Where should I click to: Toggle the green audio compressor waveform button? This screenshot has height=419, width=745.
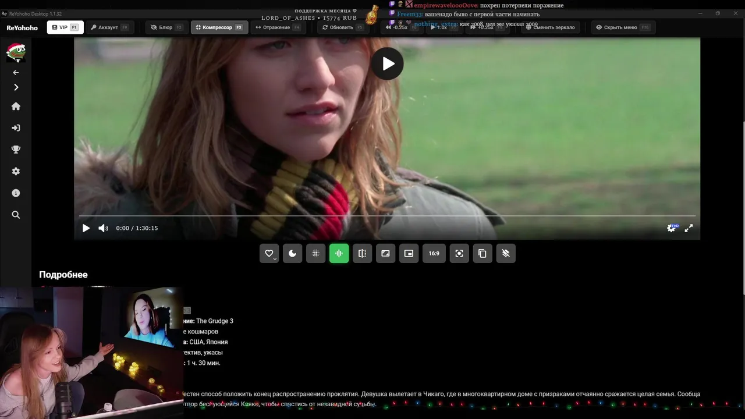339,253
